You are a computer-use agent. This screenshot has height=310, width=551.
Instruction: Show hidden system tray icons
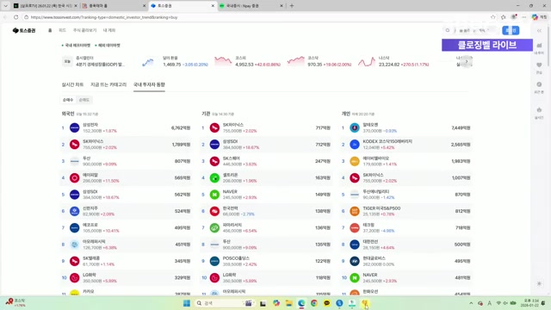471,303
